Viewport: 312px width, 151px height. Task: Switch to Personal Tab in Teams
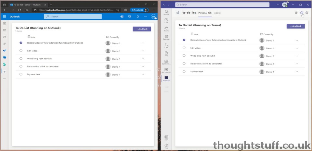tap(205, 13)
